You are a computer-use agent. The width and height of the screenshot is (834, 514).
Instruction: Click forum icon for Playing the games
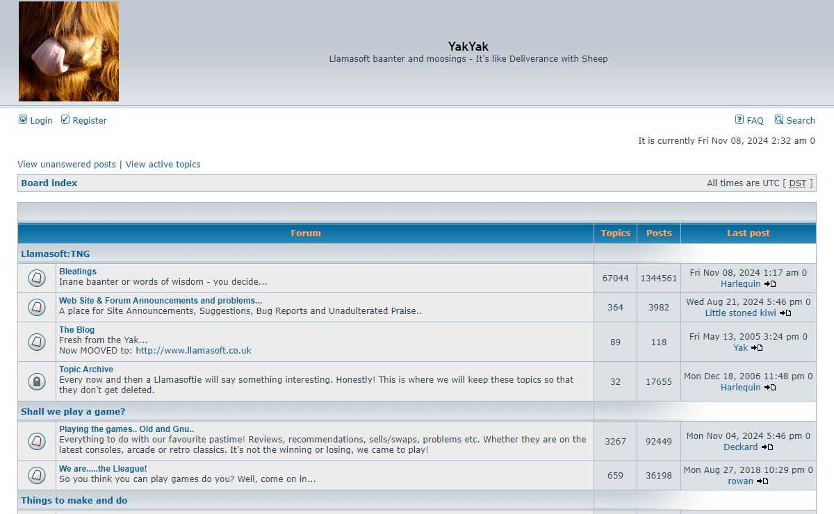37,441
